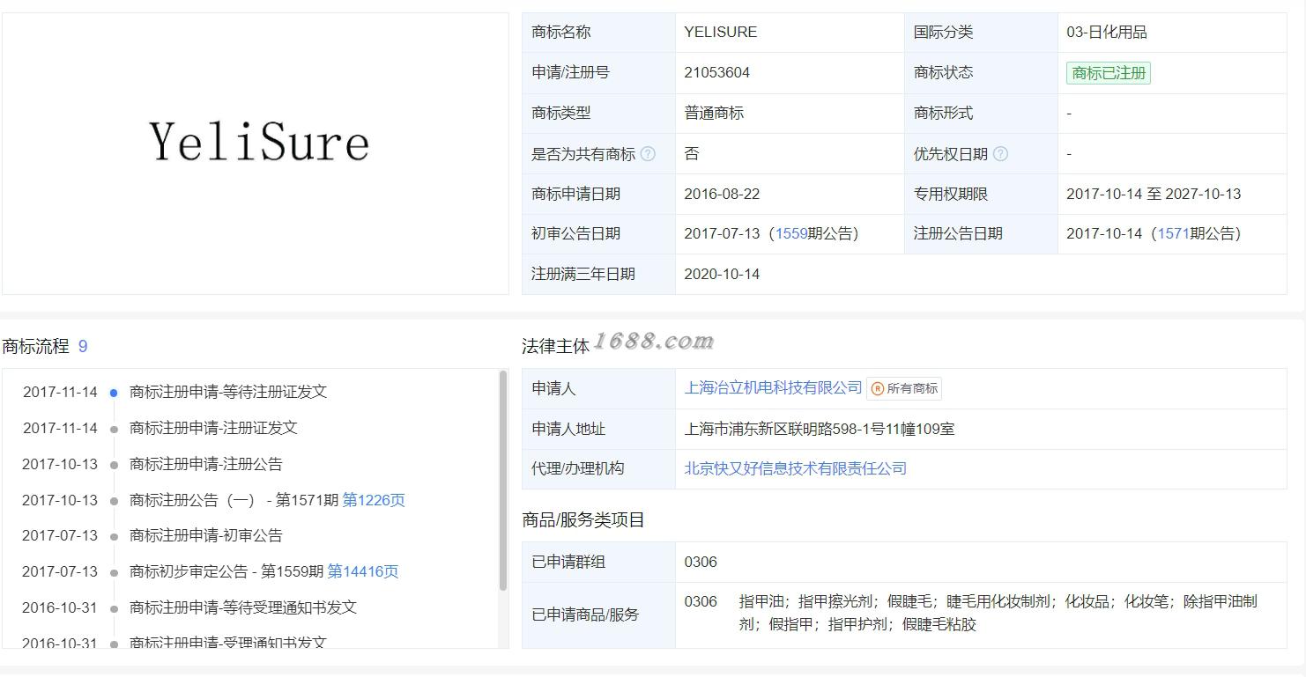This screenshot has height=677, width=1306.
Task: Click help icon beside 优先权日期
Action: coord(1000,154)
